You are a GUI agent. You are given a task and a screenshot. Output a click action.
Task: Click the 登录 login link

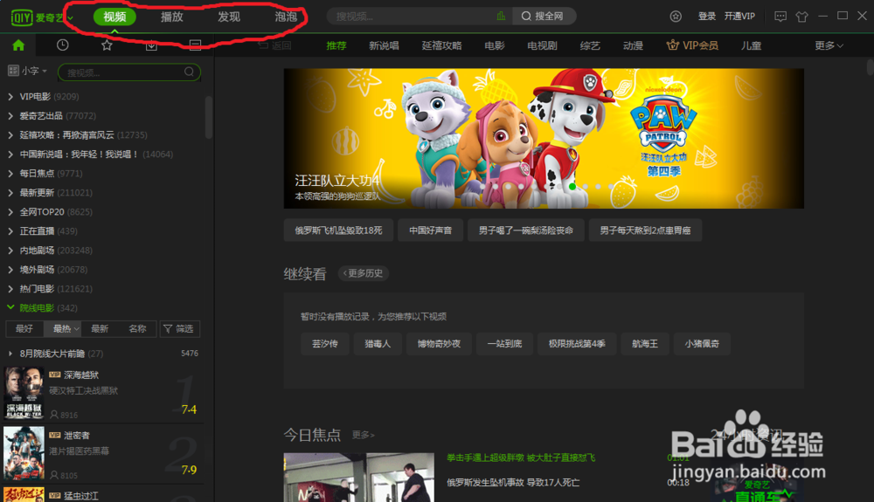click(707, 16)
